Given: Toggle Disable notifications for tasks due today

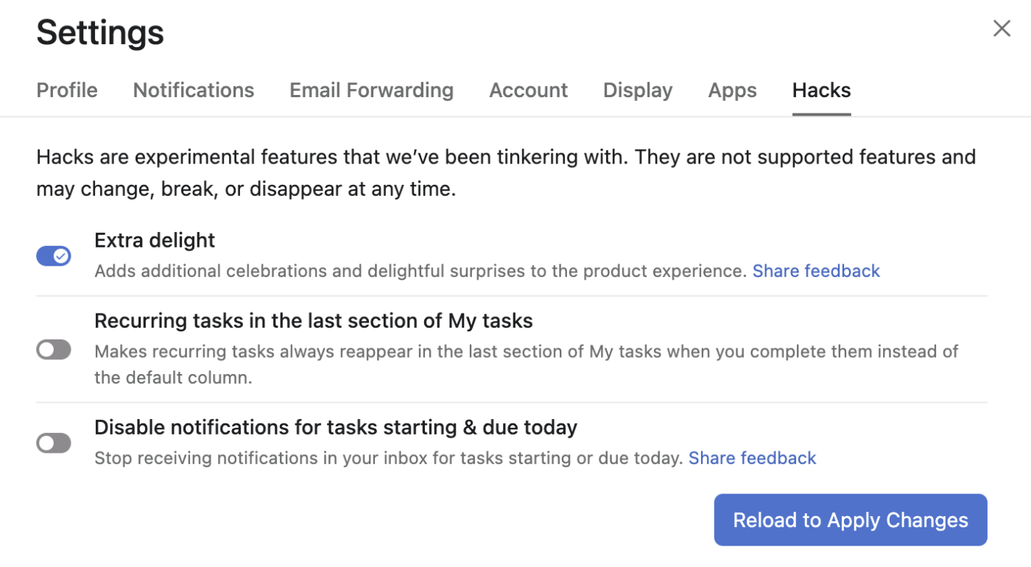Looking at the screenshot, I should [x=54, y=443].
